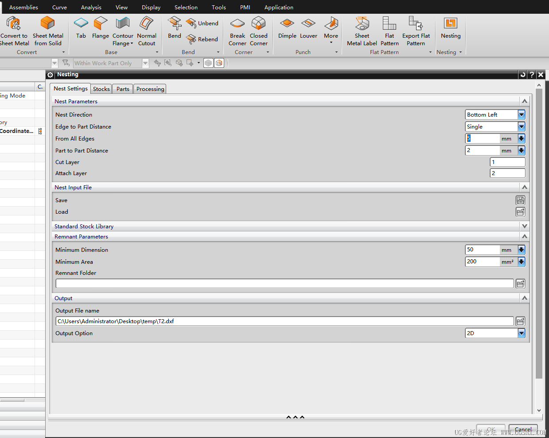Collapse the Remnant Parameters section
The image size is (549, 438).
[525, 237]
